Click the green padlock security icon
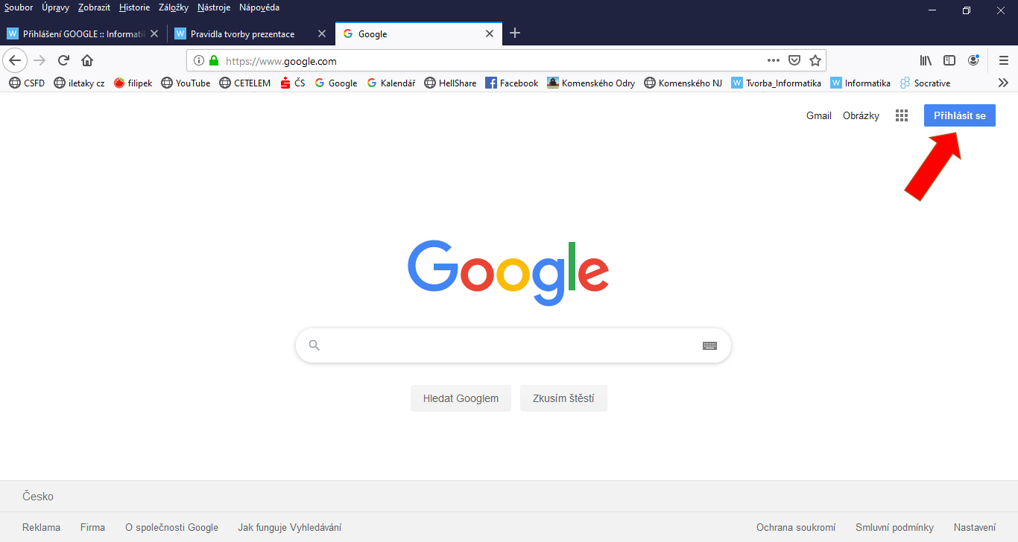This screenshot has height=542, width=1018. 214,61
